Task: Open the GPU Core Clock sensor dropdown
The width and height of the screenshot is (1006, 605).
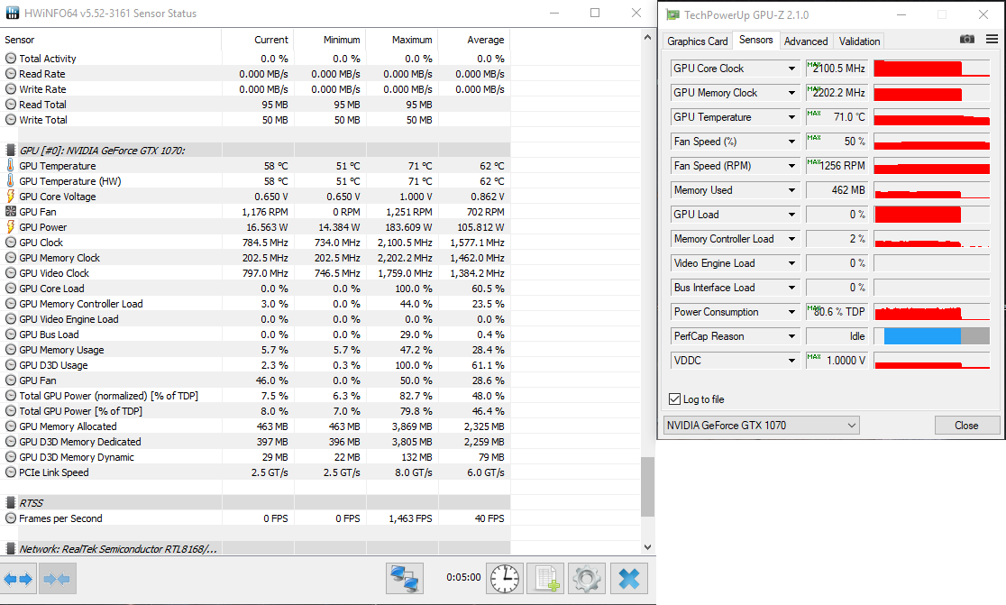Action: click(x=791, y=69)
